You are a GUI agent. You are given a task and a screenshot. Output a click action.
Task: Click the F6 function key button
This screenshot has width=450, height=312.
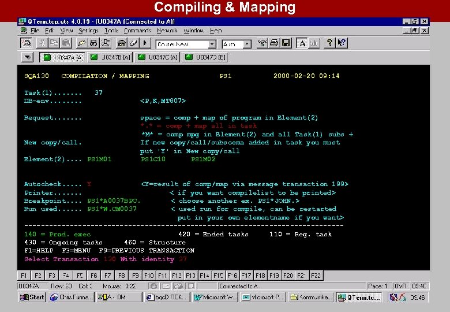(94, 276)
